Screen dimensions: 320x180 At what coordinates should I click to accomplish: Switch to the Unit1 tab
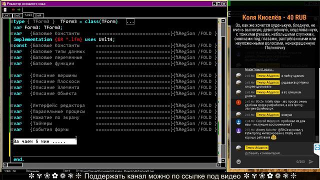point(6,15)
